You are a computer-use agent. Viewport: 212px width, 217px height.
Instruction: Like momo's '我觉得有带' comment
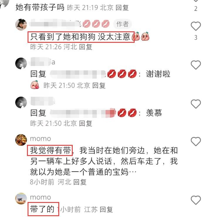(196, 141)
